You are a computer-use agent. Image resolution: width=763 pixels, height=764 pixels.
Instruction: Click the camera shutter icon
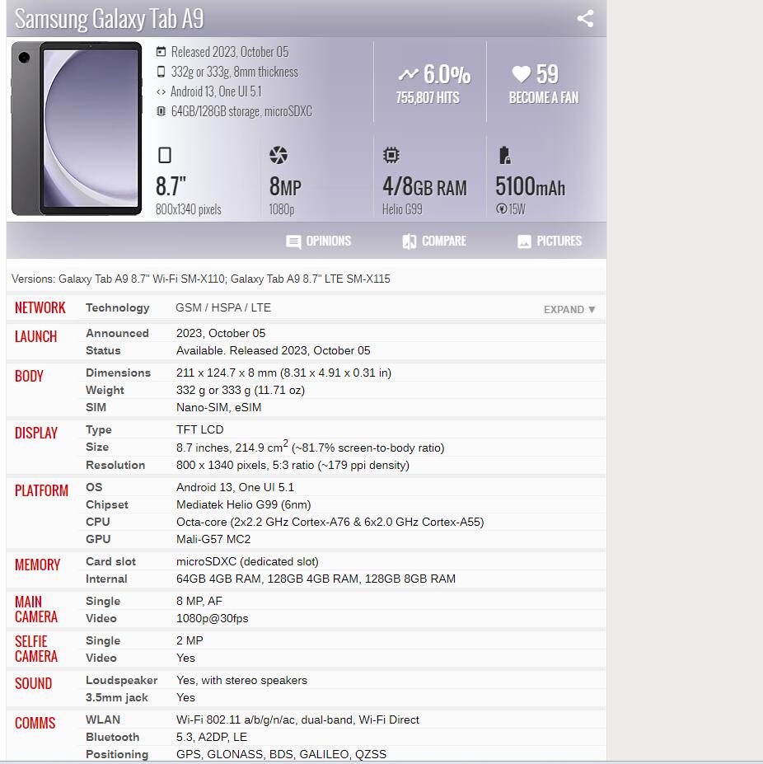(x=279, y=155)
